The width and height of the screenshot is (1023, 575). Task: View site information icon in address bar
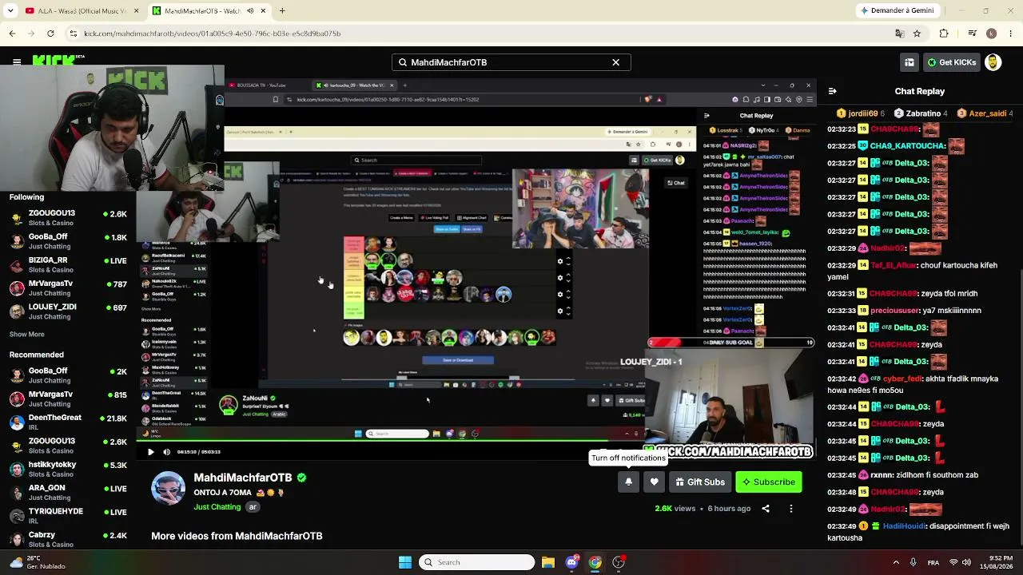tap(73, 34)
